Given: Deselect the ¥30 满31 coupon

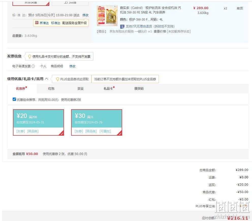Looking at the screenshot, I should click(97, 122).
